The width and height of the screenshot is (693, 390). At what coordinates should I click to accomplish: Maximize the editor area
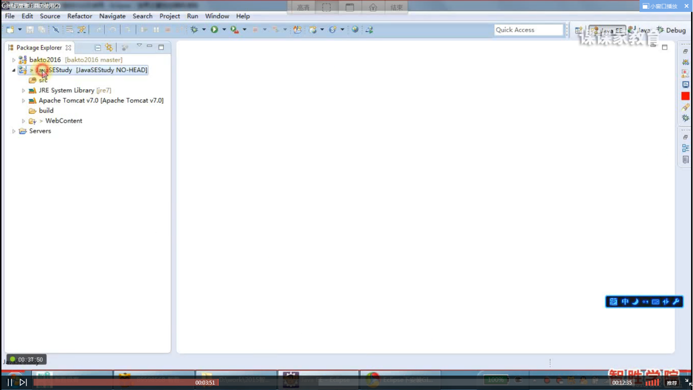coord(665,47)
